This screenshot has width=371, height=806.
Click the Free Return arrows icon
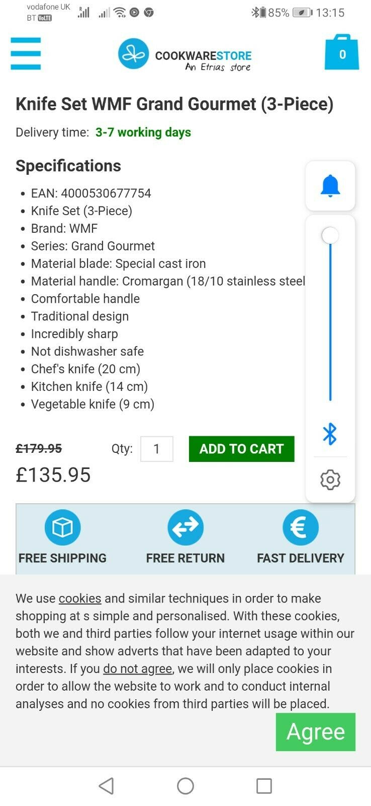pos(185,526)
